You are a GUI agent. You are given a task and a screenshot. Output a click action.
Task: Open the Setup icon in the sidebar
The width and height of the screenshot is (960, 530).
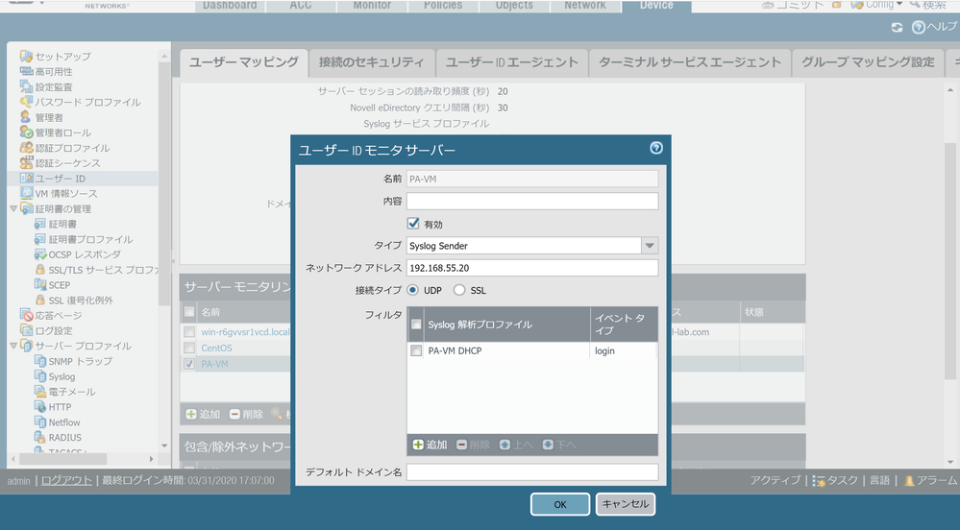26,57
